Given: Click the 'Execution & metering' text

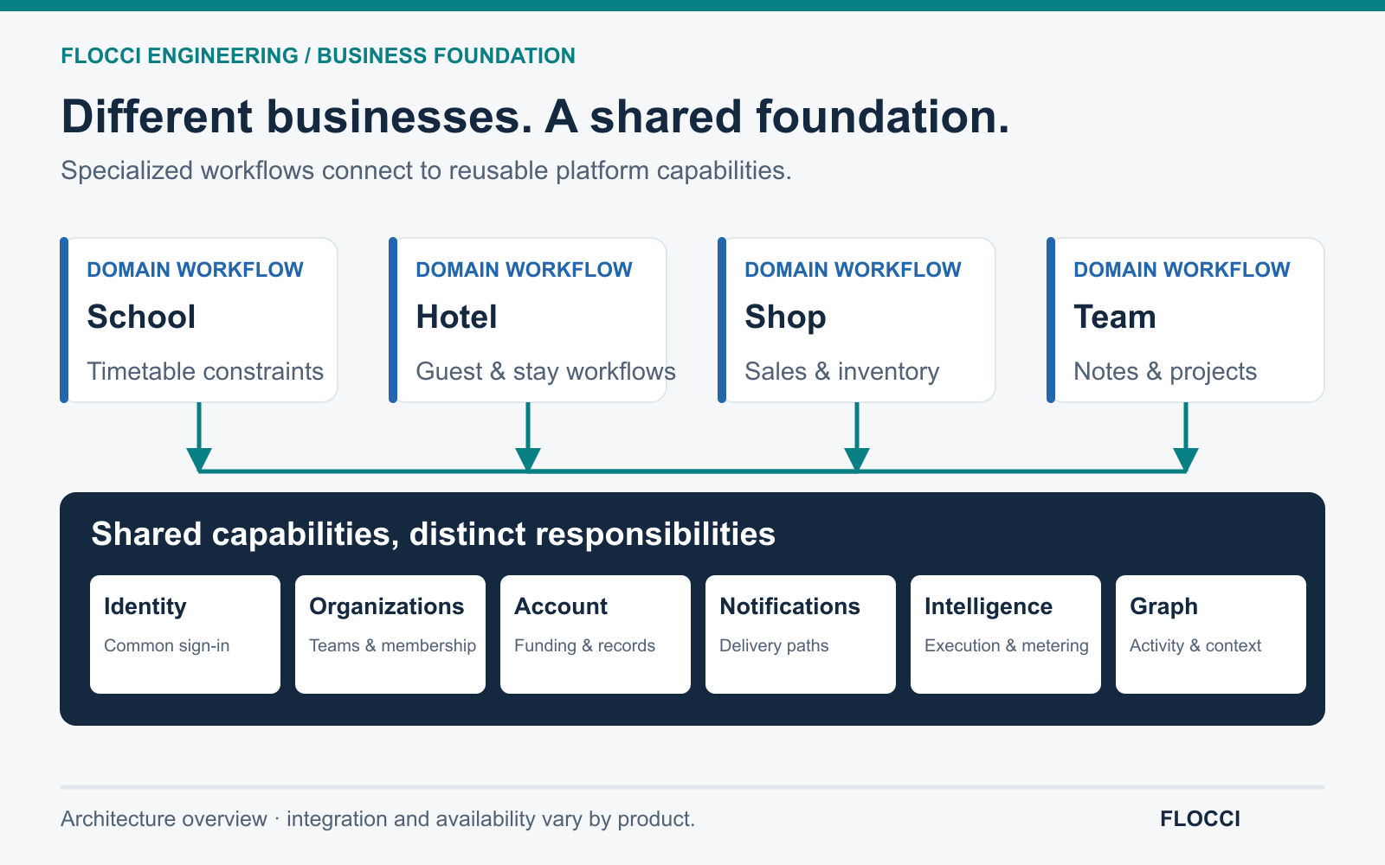Looking at the screenshot, I should tap(1007, 645).
